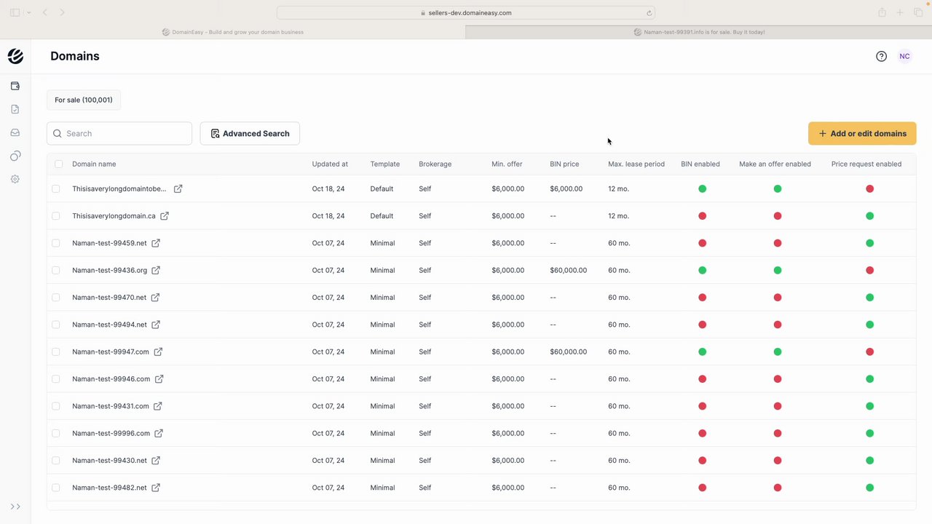Click $60,000.00 BIN price of Naman-test-99947.com
This screenshot has width=932, height=524.
[569, 352]
